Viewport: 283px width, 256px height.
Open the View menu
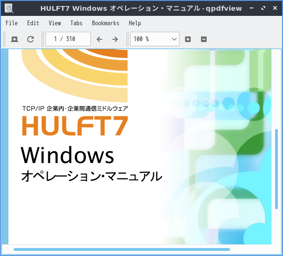pos(55,23)
